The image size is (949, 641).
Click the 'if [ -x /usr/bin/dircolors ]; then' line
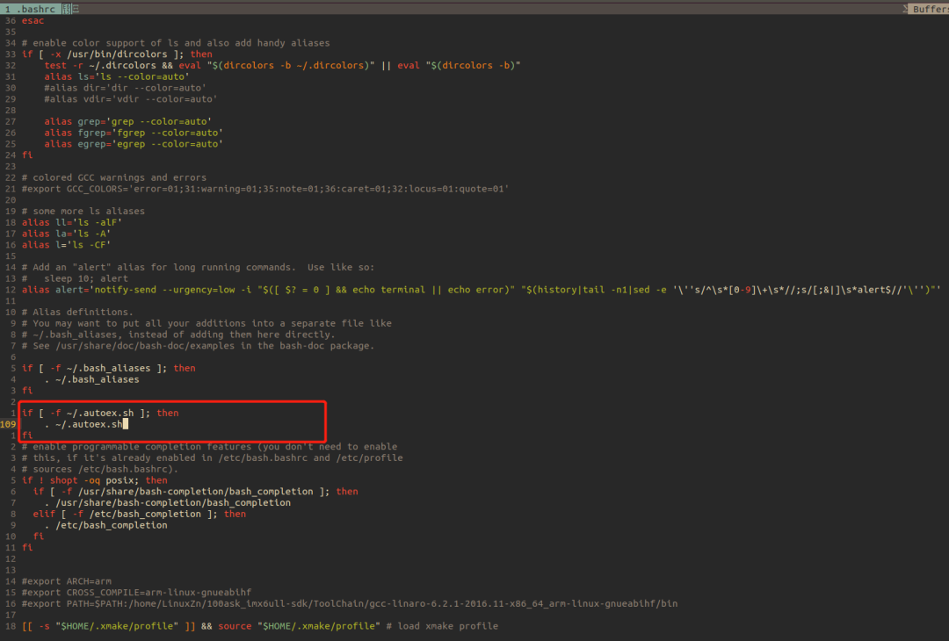click(117, 54)
